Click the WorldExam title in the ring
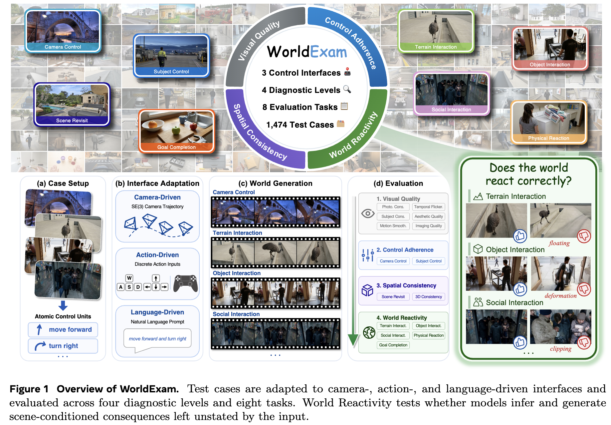The width and height of the screenshot is (611, 425). 307,52
